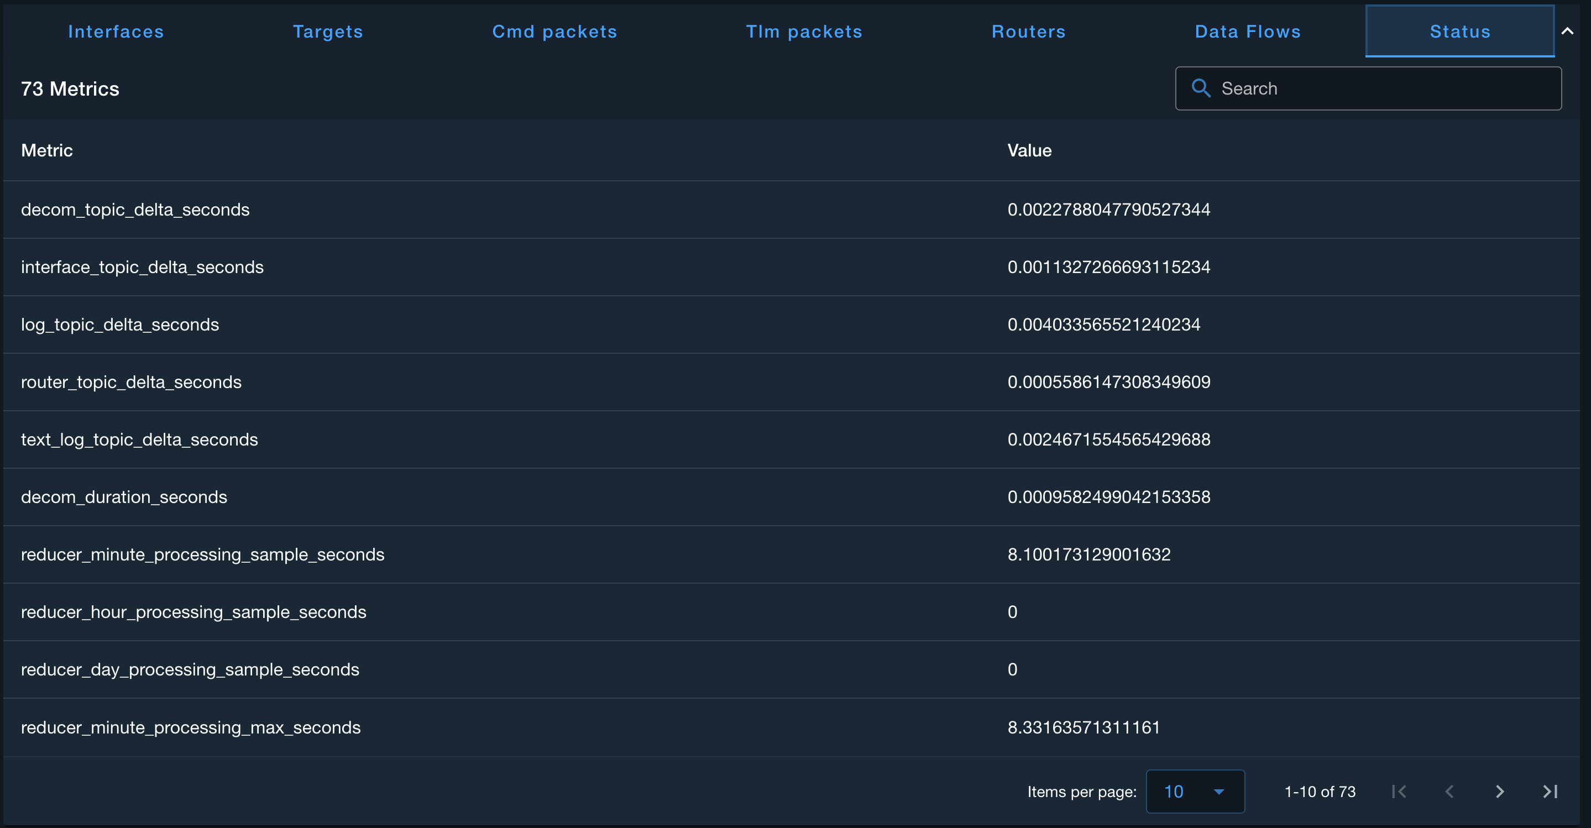Open the Items per page dropdown
Viewport: 1591px width, 828px height.
(x=1195, y=792)
